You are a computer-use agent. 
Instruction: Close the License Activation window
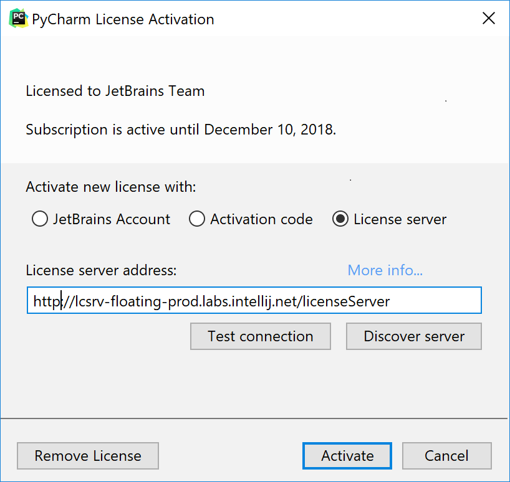pos(488,18)
